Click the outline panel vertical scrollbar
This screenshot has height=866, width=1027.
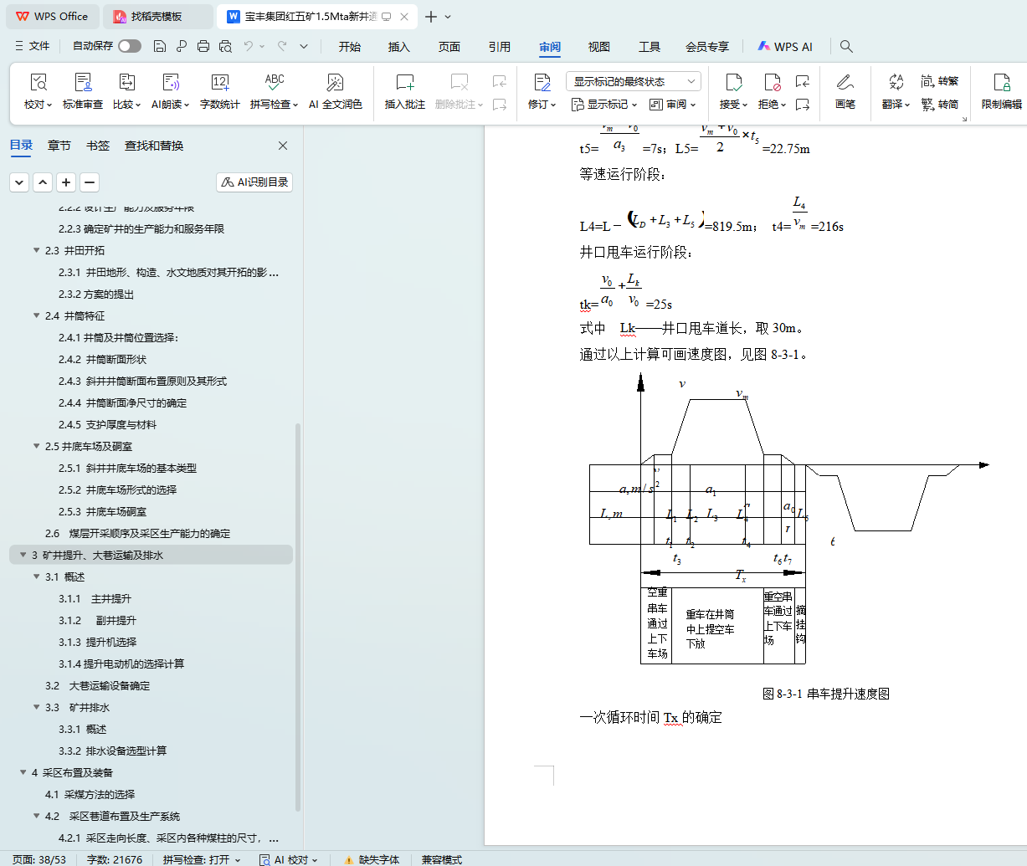(298, 619)
